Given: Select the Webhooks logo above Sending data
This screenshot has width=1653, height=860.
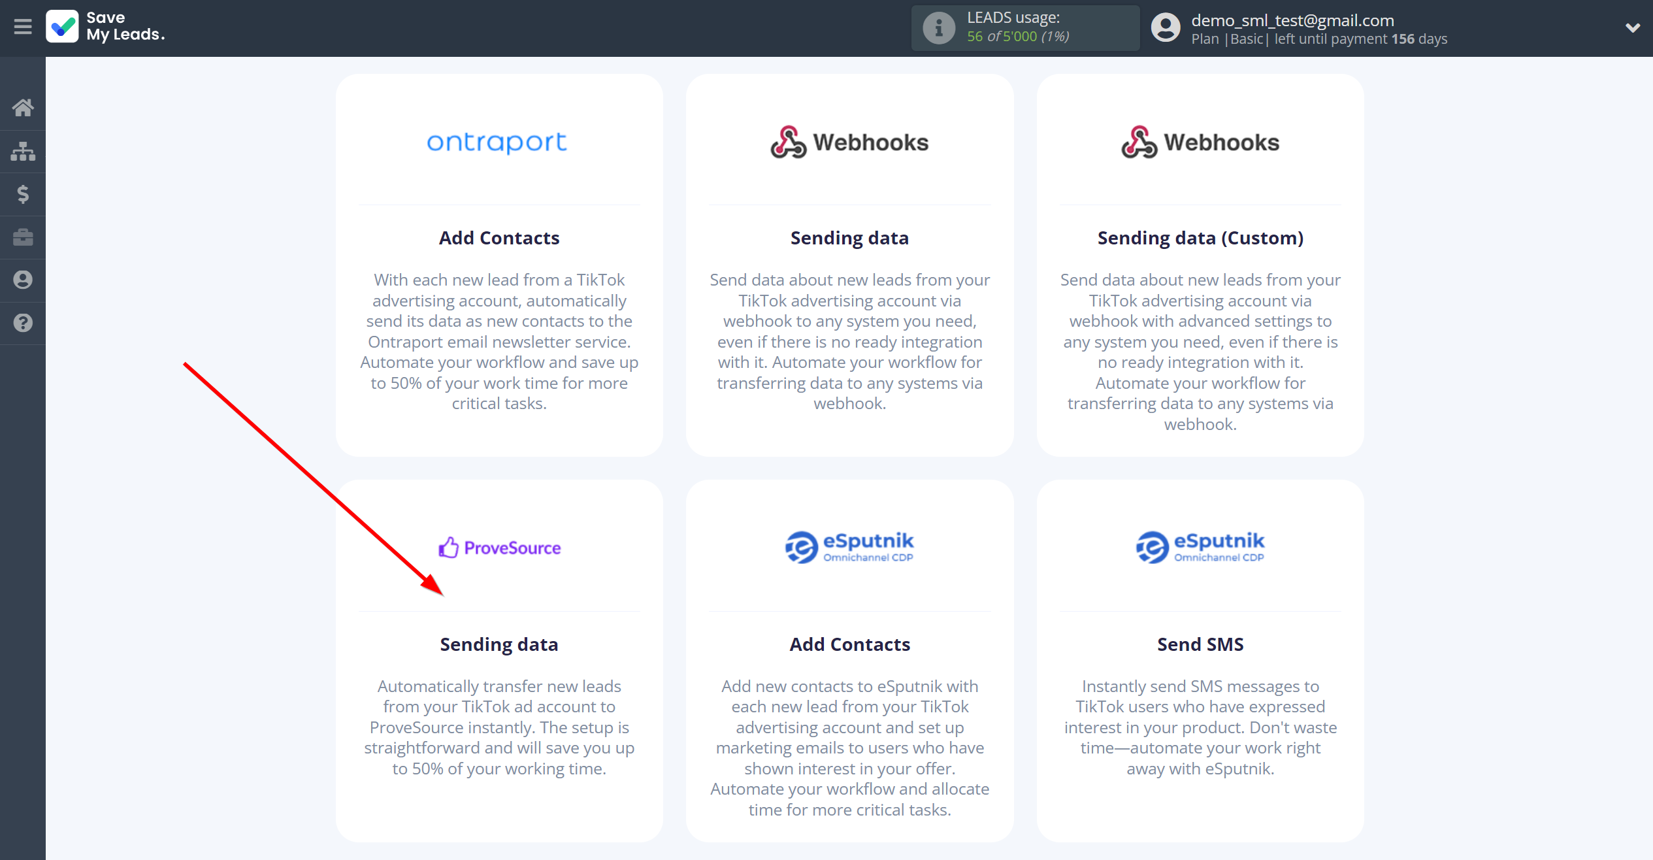Looking at the screenshot, I should pyautogui.click(x=849, y=142).
